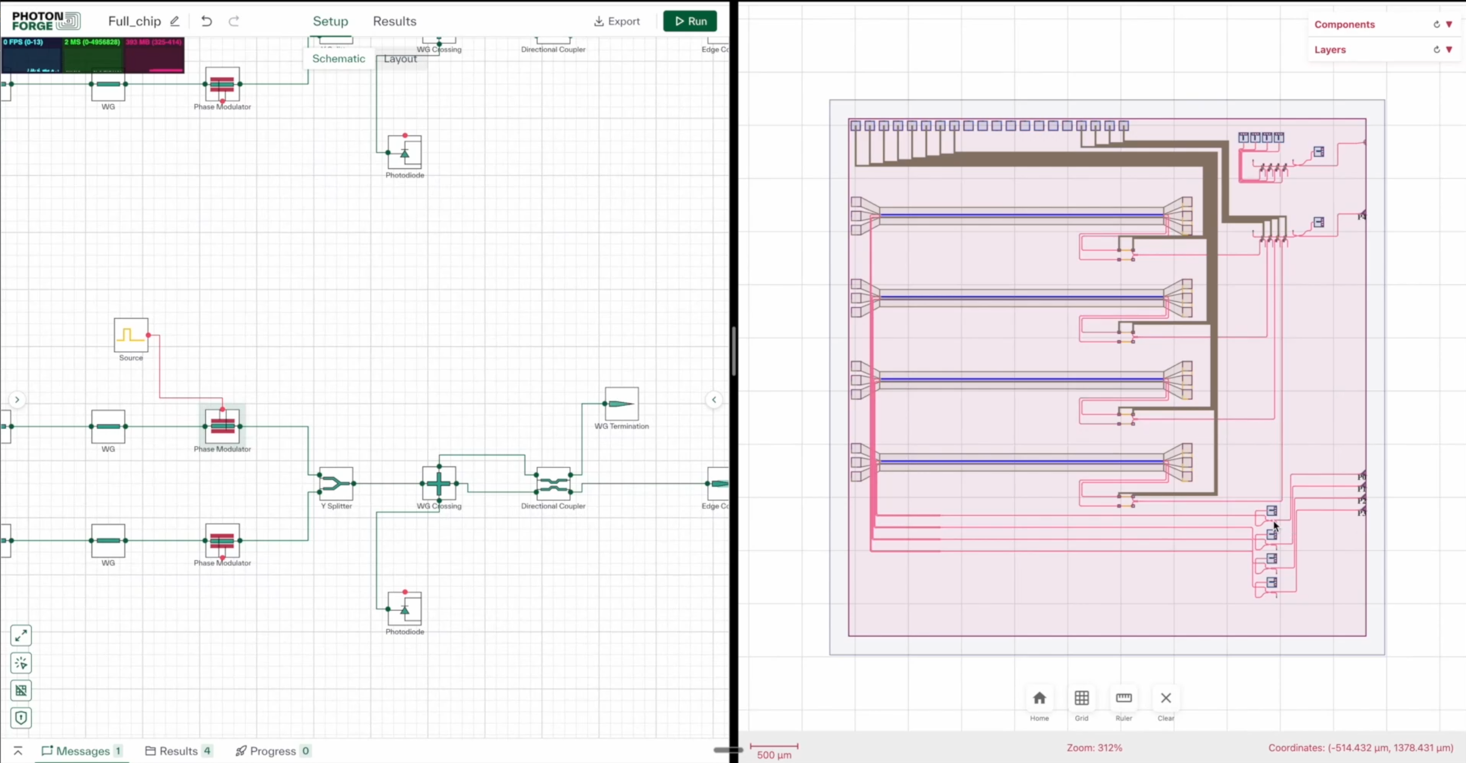
Task: Click the vertical split divider handle
Action: (734, 351)
